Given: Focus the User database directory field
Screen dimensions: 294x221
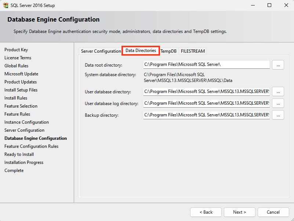Looking at the screenshot, I should (206, 91).
